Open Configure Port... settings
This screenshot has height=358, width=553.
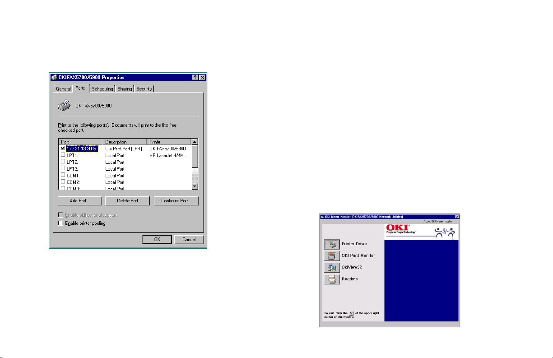click(176, 201)
